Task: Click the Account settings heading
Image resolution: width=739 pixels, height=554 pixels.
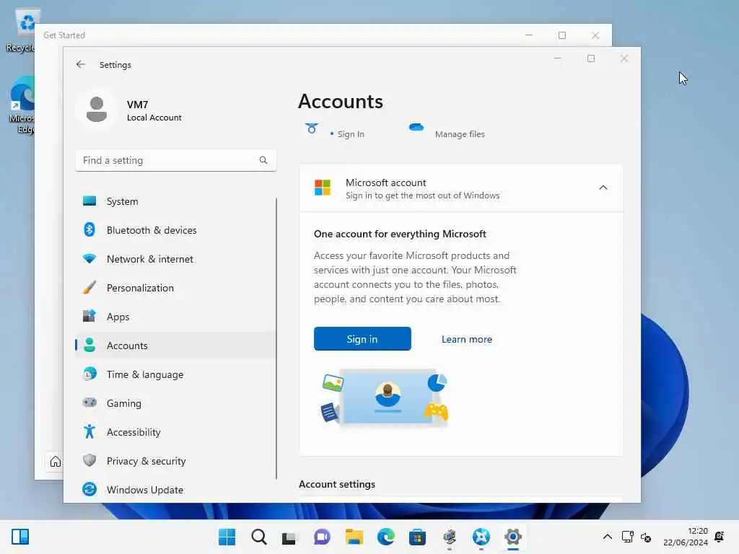Action: (x=337, y=484)
